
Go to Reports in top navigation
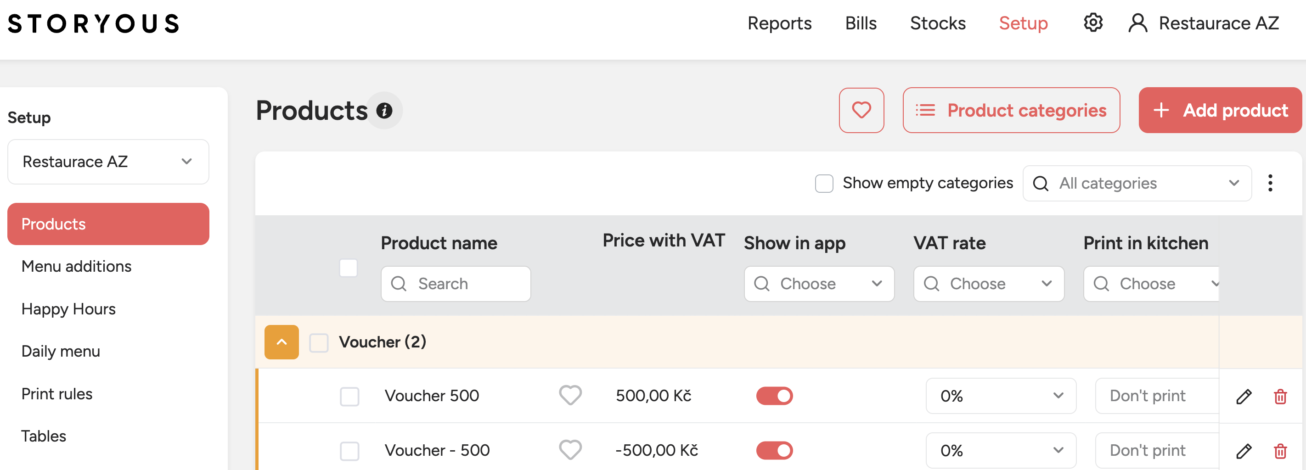[779, 23]
